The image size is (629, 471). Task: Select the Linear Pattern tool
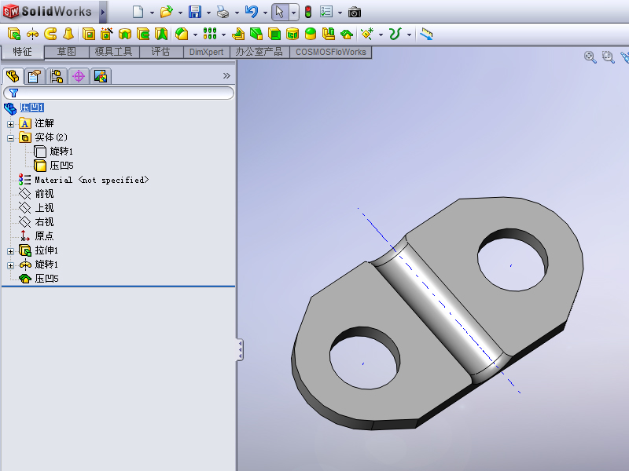[210, 34]
